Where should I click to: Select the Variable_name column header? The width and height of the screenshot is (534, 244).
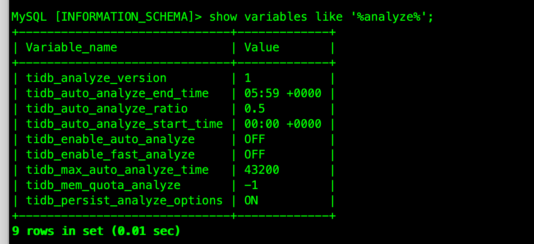[x=71, y=47]
